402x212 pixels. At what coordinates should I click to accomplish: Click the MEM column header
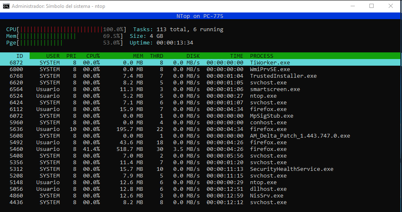[138, 56]
